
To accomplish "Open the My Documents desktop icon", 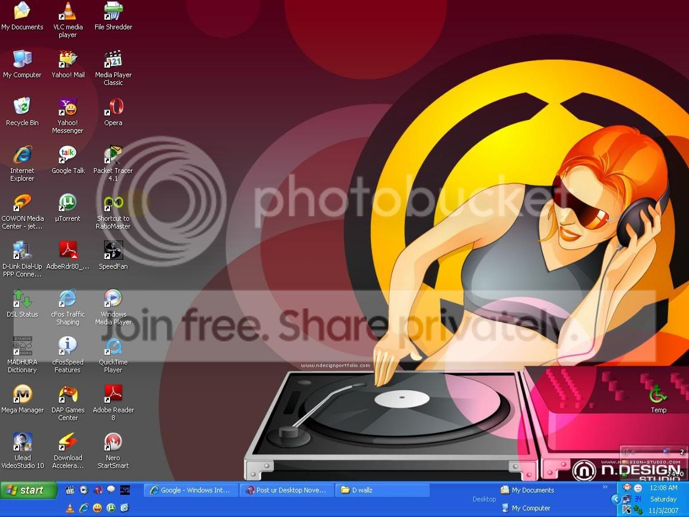I will coord(22,16).
